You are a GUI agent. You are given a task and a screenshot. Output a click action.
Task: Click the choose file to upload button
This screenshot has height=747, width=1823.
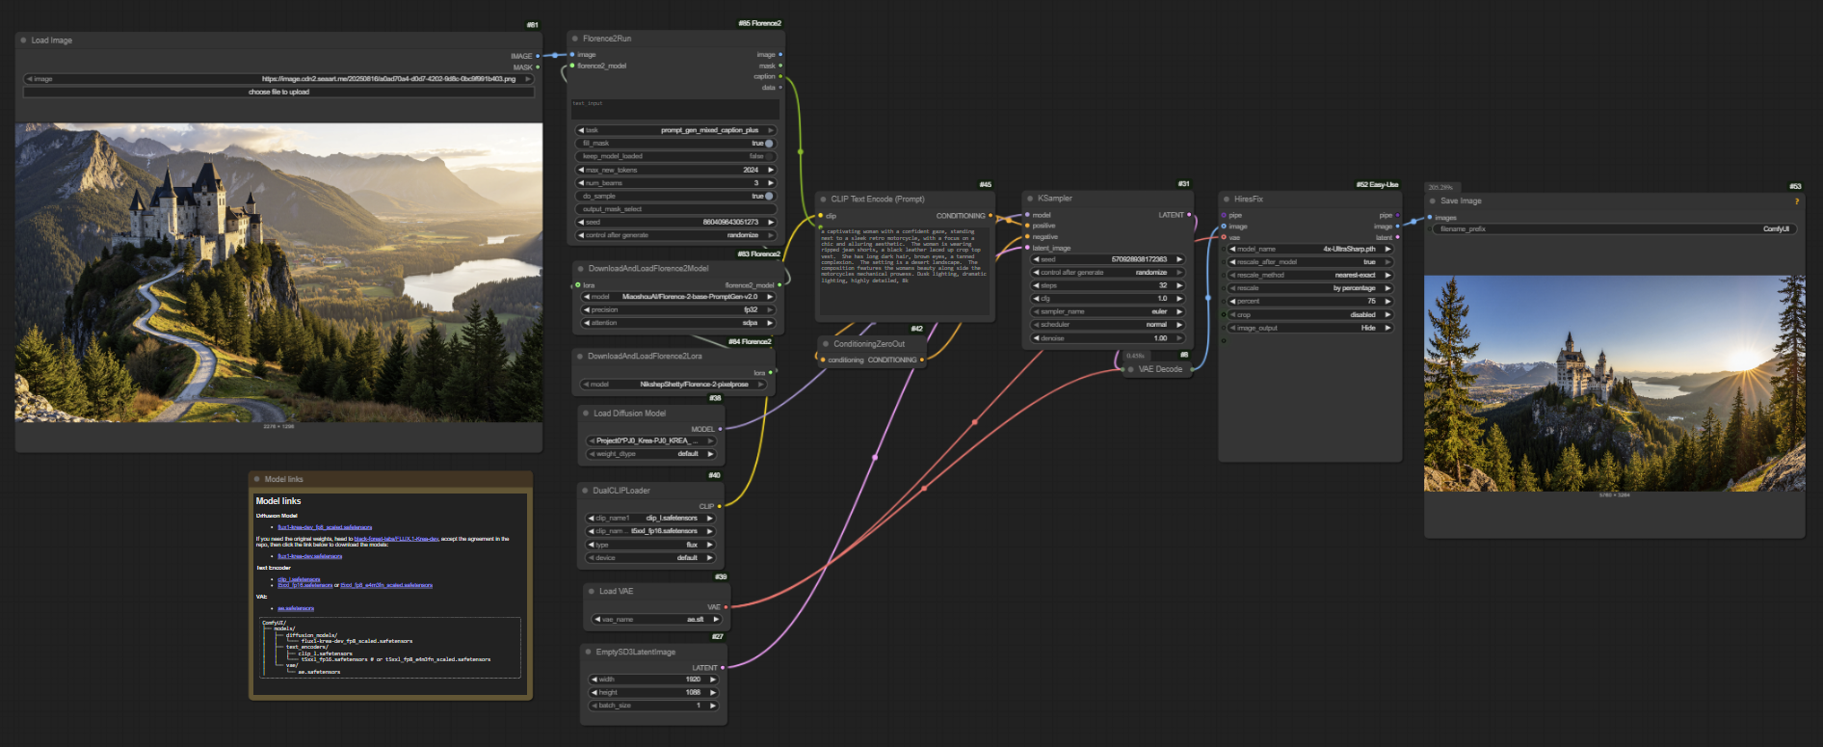(278, 93)
